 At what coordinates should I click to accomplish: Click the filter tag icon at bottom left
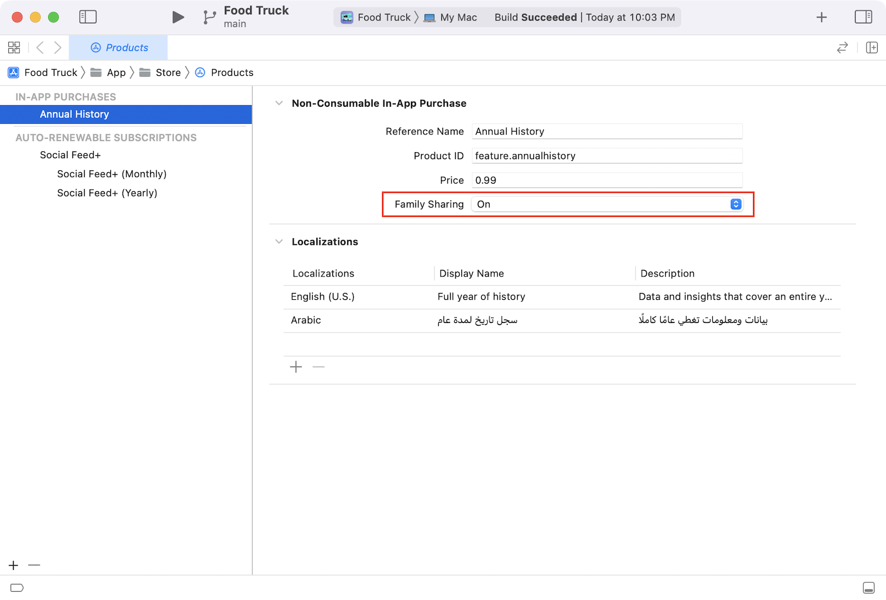point(17,587)
